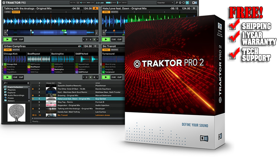Select Track Collection in browser tree
Viewport: 280px width, 157px height.
click(15, 87)
